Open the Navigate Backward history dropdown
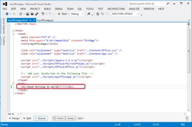 click(11, 14)
